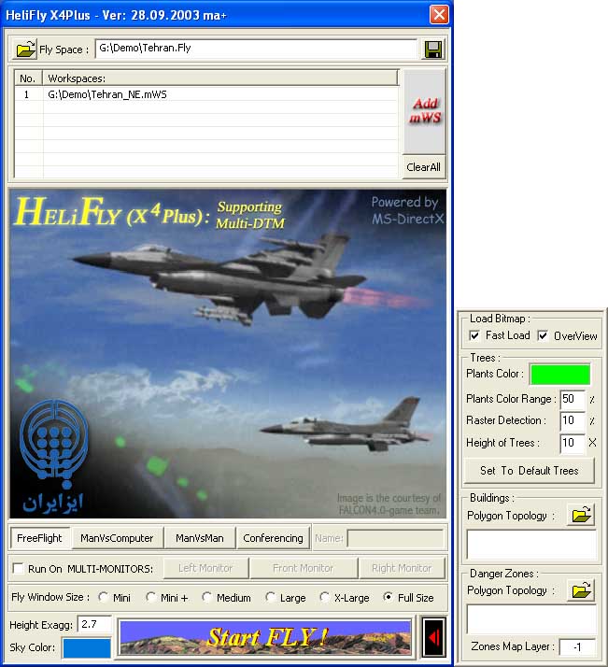Select Mini fly window size
The height and width of the screenshot is (667, 608).
pyautogui.click(x=104, y=597)
